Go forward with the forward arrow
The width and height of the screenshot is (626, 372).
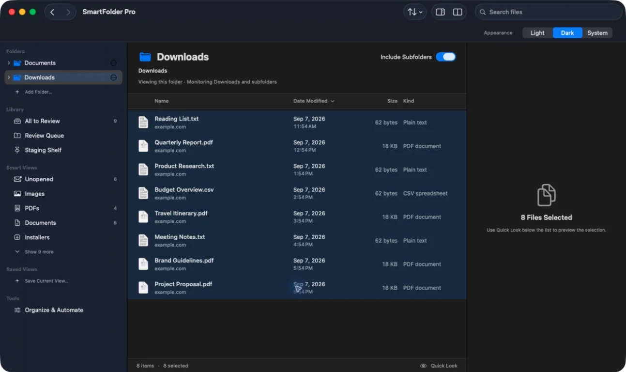[68, 12]
